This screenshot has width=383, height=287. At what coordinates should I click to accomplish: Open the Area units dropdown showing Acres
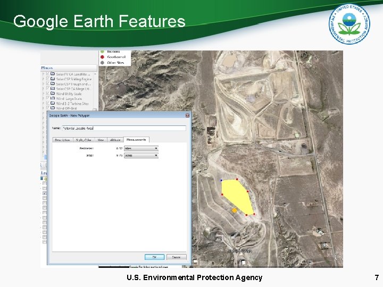pos(141,155)
